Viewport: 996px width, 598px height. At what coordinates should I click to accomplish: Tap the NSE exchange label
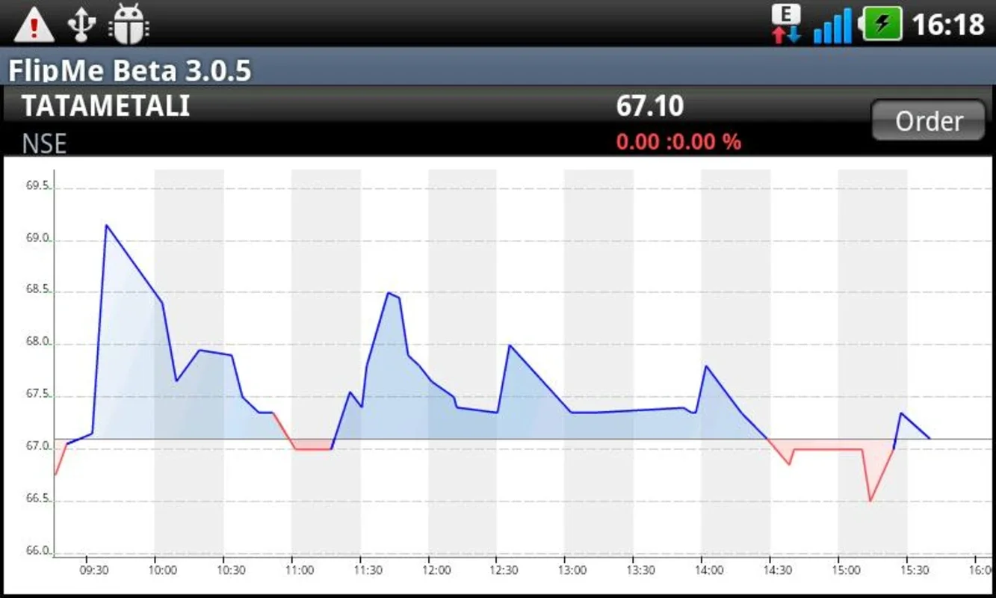[x=44, y=144]
